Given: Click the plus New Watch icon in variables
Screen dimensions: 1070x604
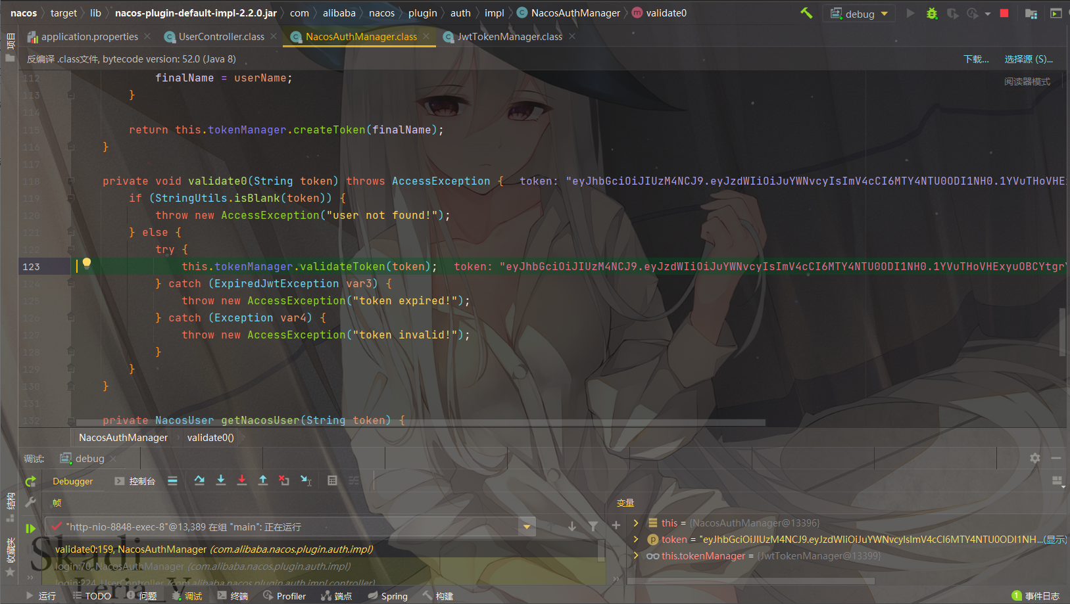Looking at the screenshot, I should (616, 525).
